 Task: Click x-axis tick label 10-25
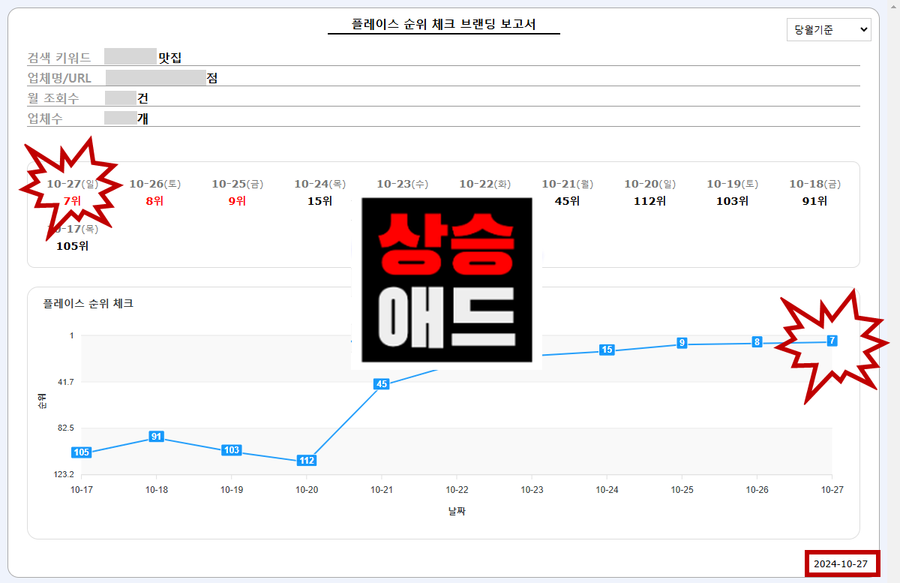tap(682, 489)
